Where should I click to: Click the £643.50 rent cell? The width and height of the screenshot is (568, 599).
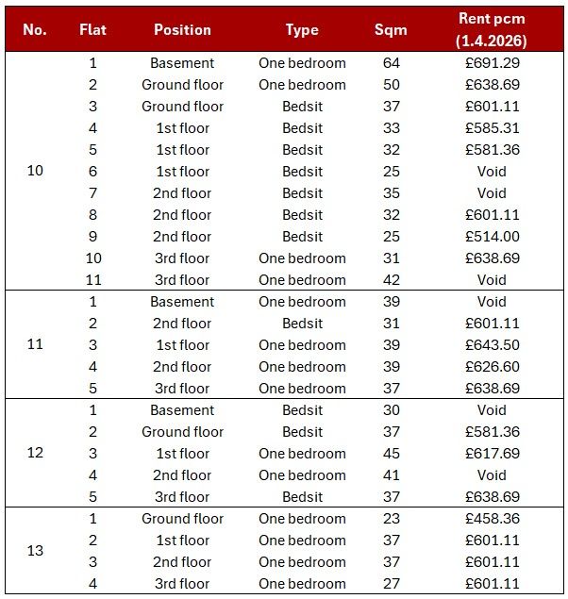(x=492, y=345)
